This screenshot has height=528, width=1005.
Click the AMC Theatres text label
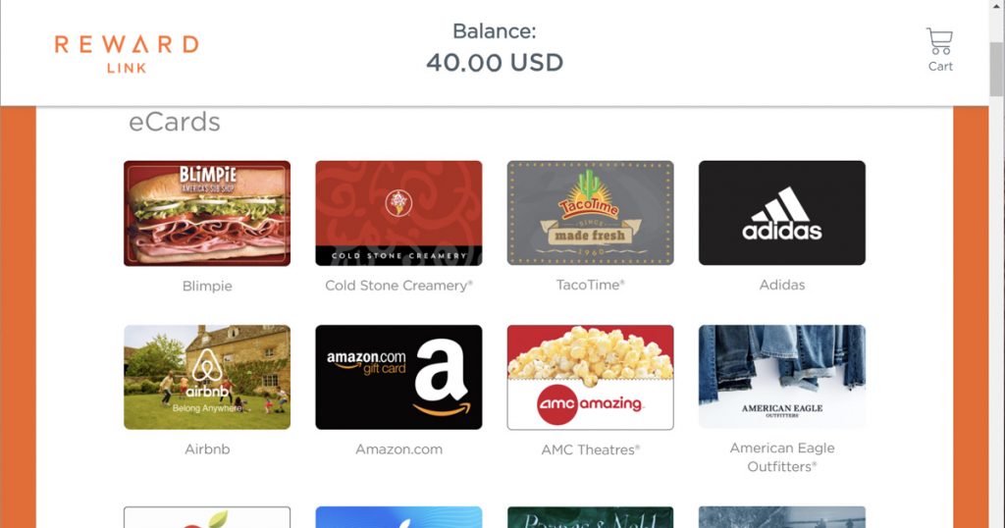click(x=590, y=449)
